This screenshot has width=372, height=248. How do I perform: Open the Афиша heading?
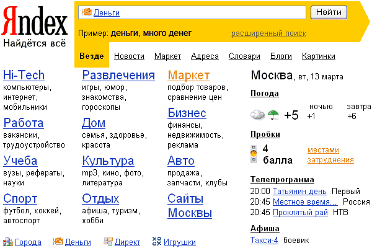tap(265, 229)
